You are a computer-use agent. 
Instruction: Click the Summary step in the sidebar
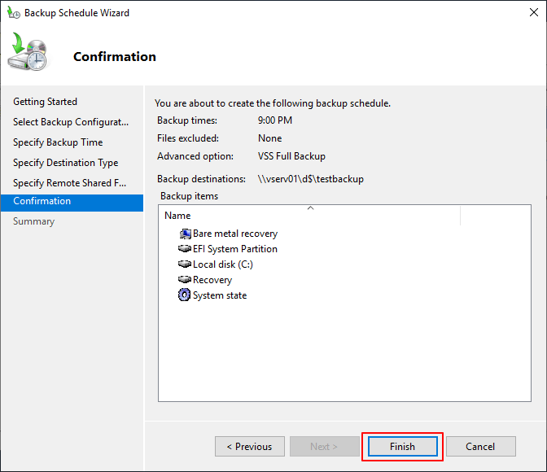click(x=34, y=221)
